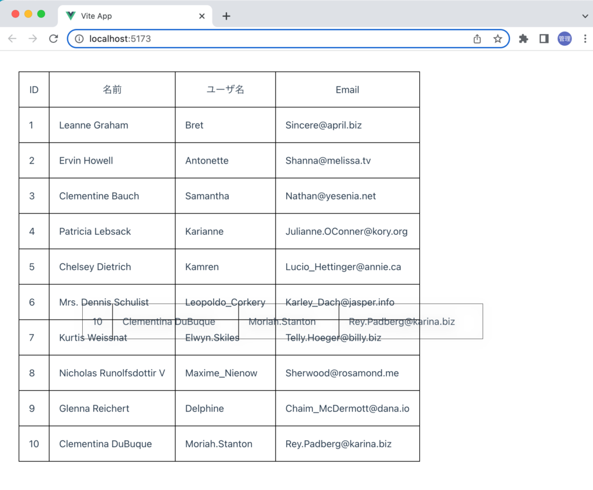
Task: Click the back navigation arrow
Action: pyautogui.click(x=12, y=39)
